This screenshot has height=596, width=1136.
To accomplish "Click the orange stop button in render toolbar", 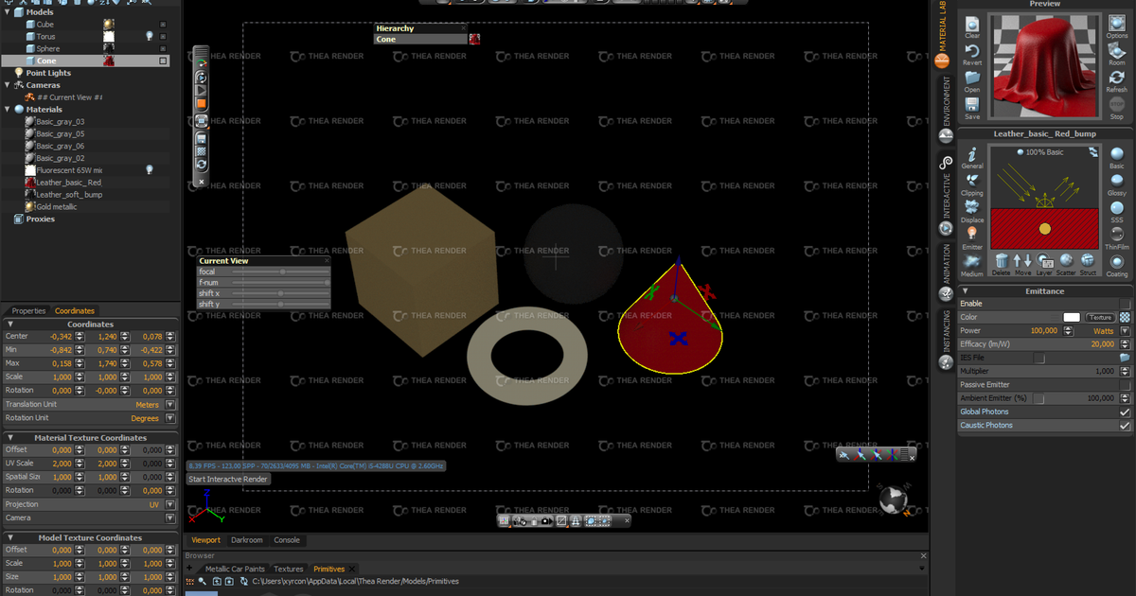I will pyautogui.click(x=202, y=103).
